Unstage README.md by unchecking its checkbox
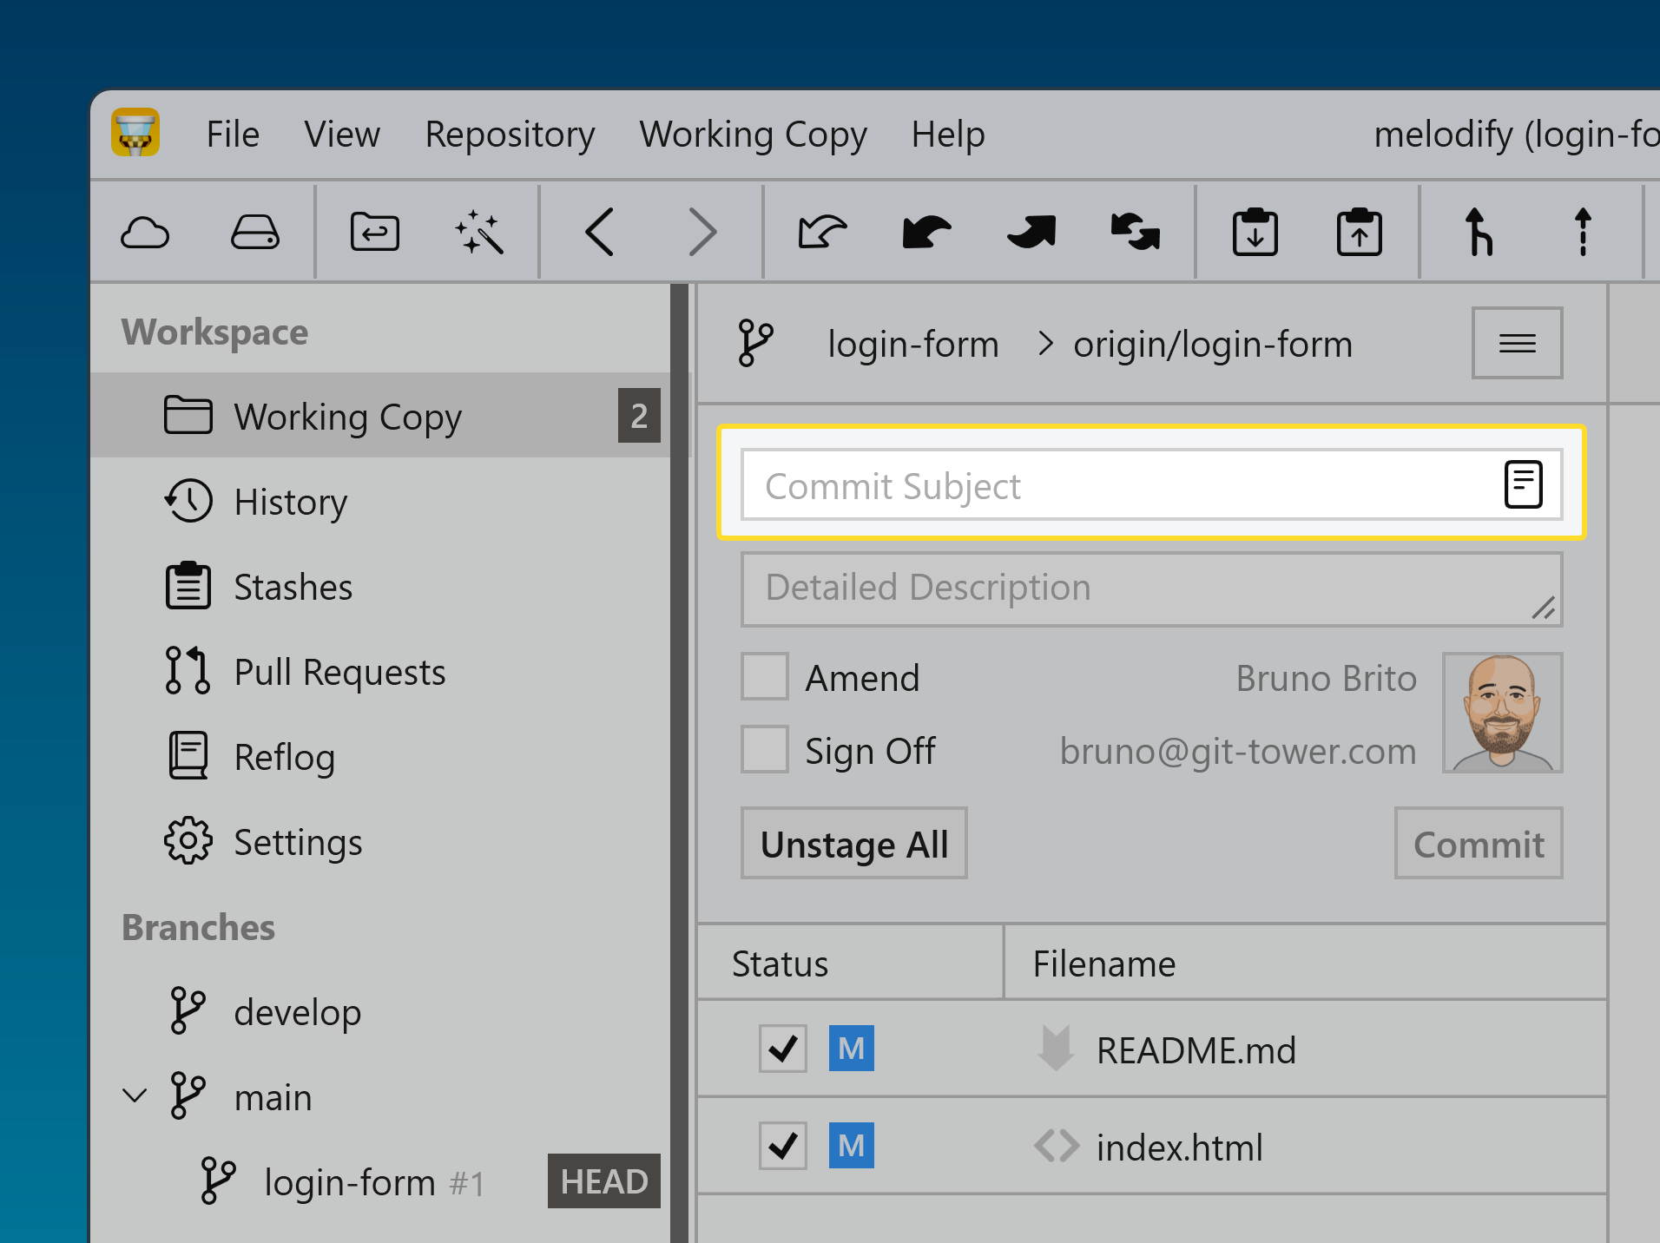Viewport: 1660px width, 1243px height. (782, 1049)
